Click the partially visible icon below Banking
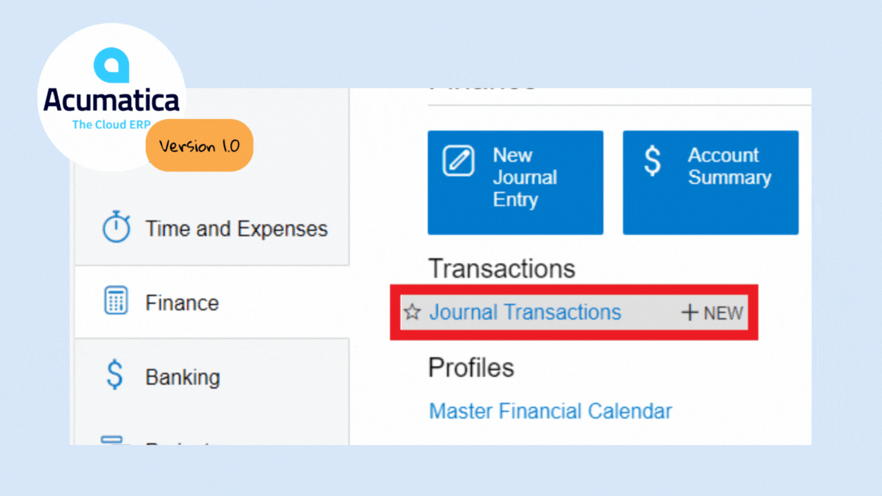Viewport: 882px width, 496px height. click(x=112, y=440)
